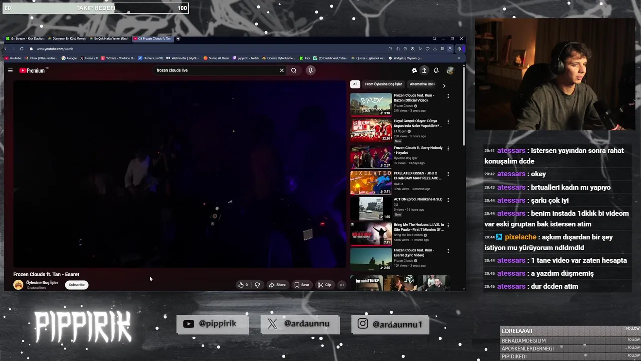Open Bazen Official Video thumbnail
641x361 pixels.
(371, 104)
